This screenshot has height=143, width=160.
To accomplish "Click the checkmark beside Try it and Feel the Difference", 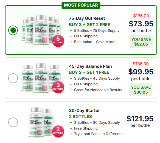I will tap(71, 134).
